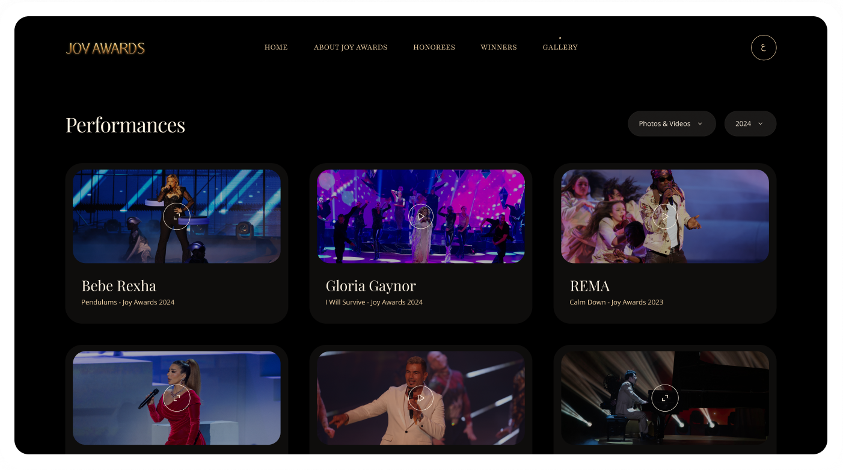Click the expand icon on the pianist performance card
This screenshot has height=470, width=843.
[x=665, y=398]
